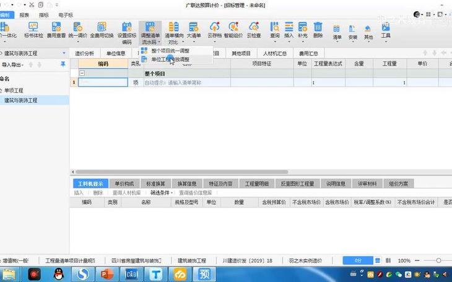
Task: Click the 名称 cell with 自动提示 hint
Action: click(x=187, y=83)
